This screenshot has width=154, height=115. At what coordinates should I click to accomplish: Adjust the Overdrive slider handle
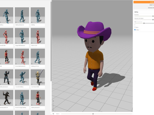(153, 16)
